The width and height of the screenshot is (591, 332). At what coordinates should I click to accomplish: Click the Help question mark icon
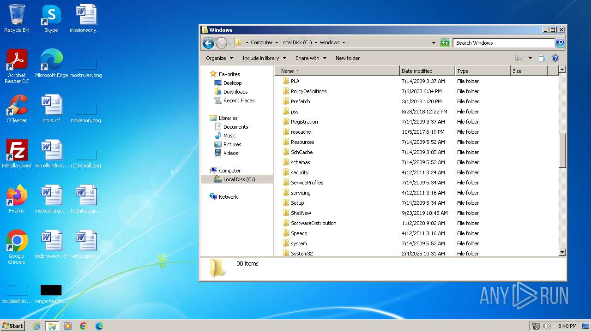pyautogui.click(x=555, y=58)
